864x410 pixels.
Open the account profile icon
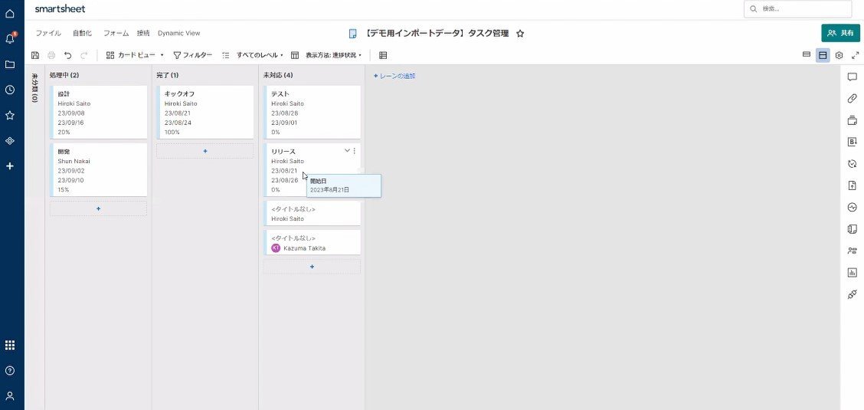(9, 395)
